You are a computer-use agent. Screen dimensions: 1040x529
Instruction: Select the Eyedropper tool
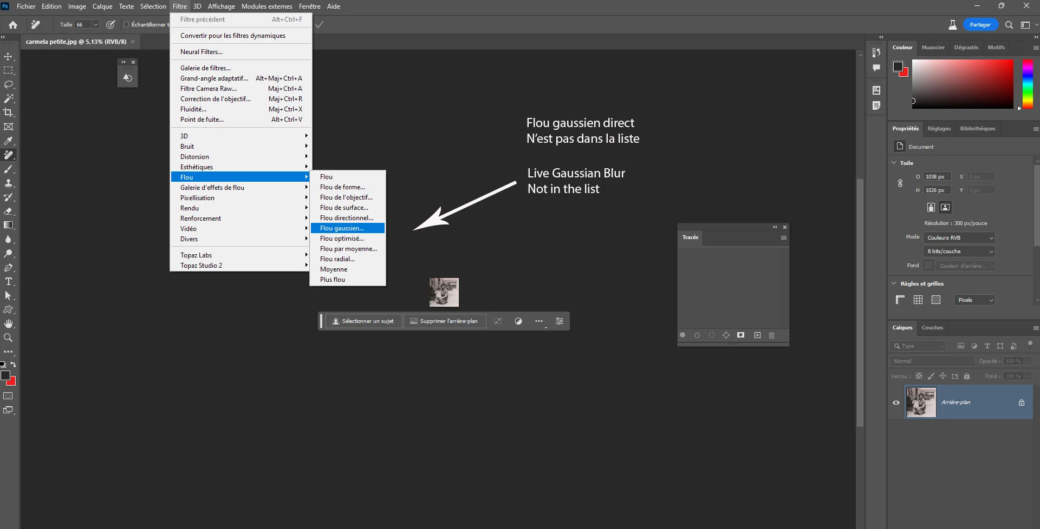[x=8, y=141]
